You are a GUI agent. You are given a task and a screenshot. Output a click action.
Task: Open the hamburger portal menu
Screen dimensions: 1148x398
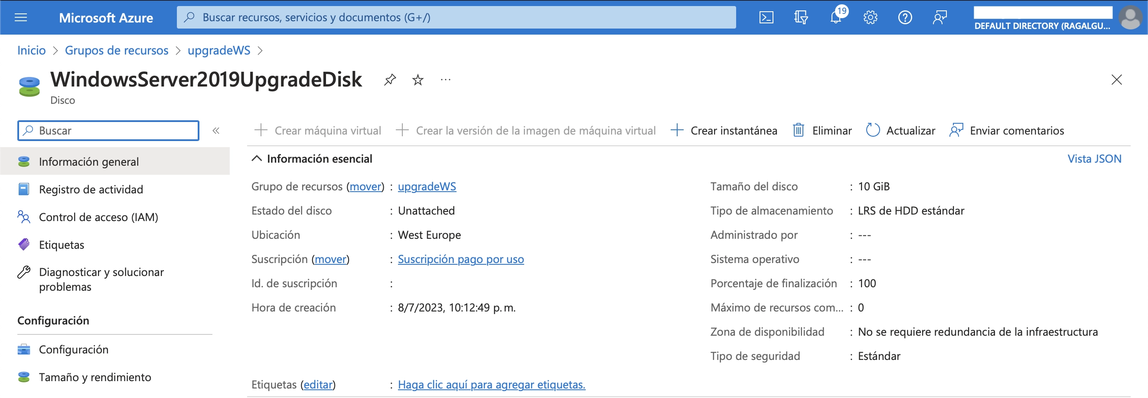(21, 17)
